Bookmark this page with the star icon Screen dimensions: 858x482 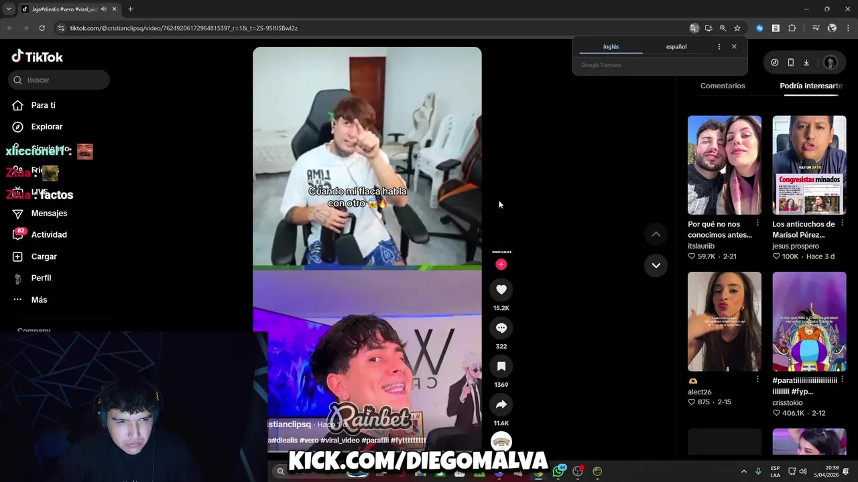737,28
